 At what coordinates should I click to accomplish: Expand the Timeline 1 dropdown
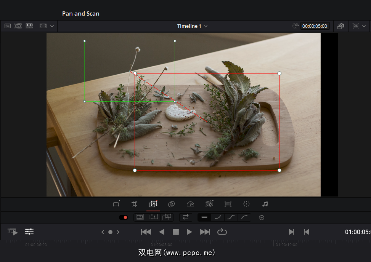(206, 26)
